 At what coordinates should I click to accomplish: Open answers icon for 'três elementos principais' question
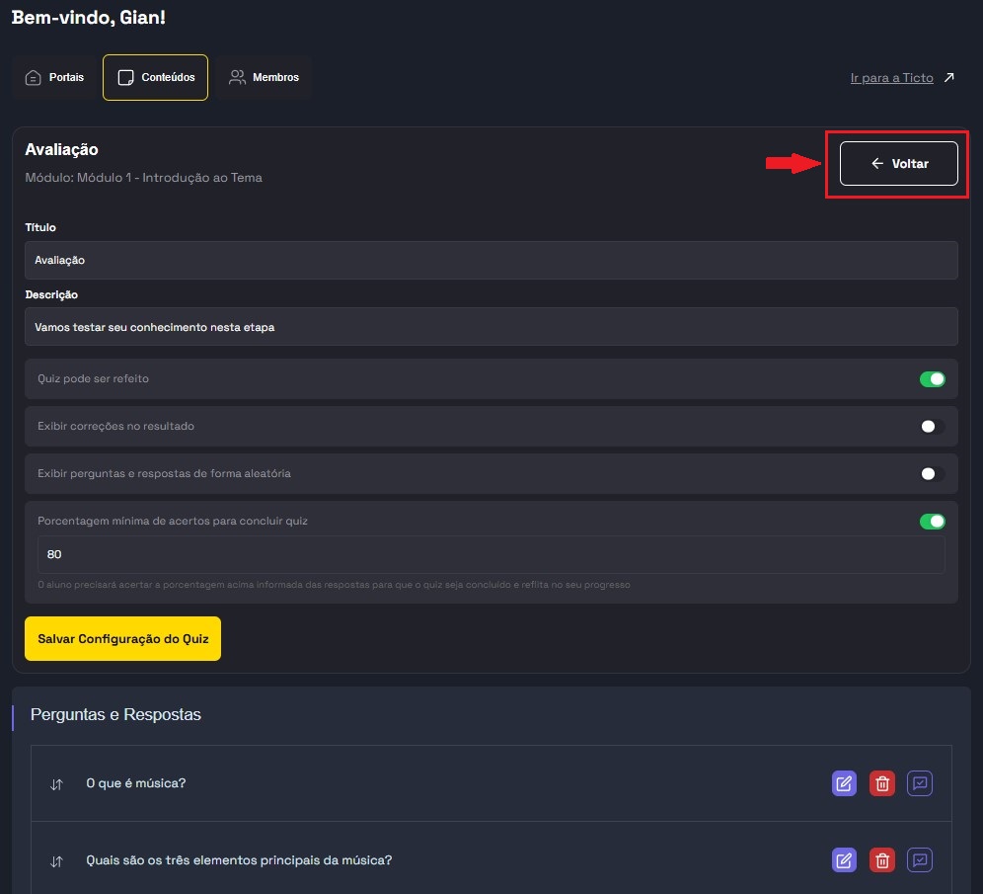tap(920, 860)
